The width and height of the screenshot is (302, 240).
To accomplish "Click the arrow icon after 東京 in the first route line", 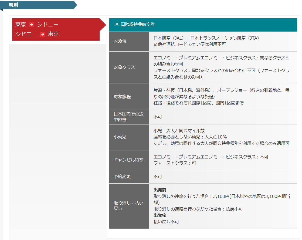I will (x=32, y=25).
